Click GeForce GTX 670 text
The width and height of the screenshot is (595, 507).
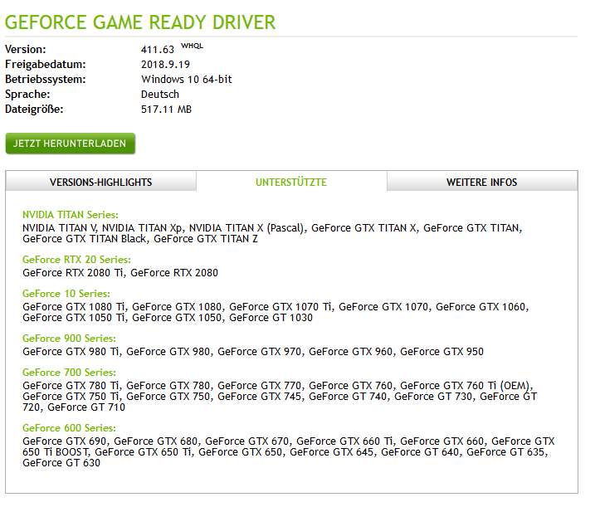[x=247, y=441]
